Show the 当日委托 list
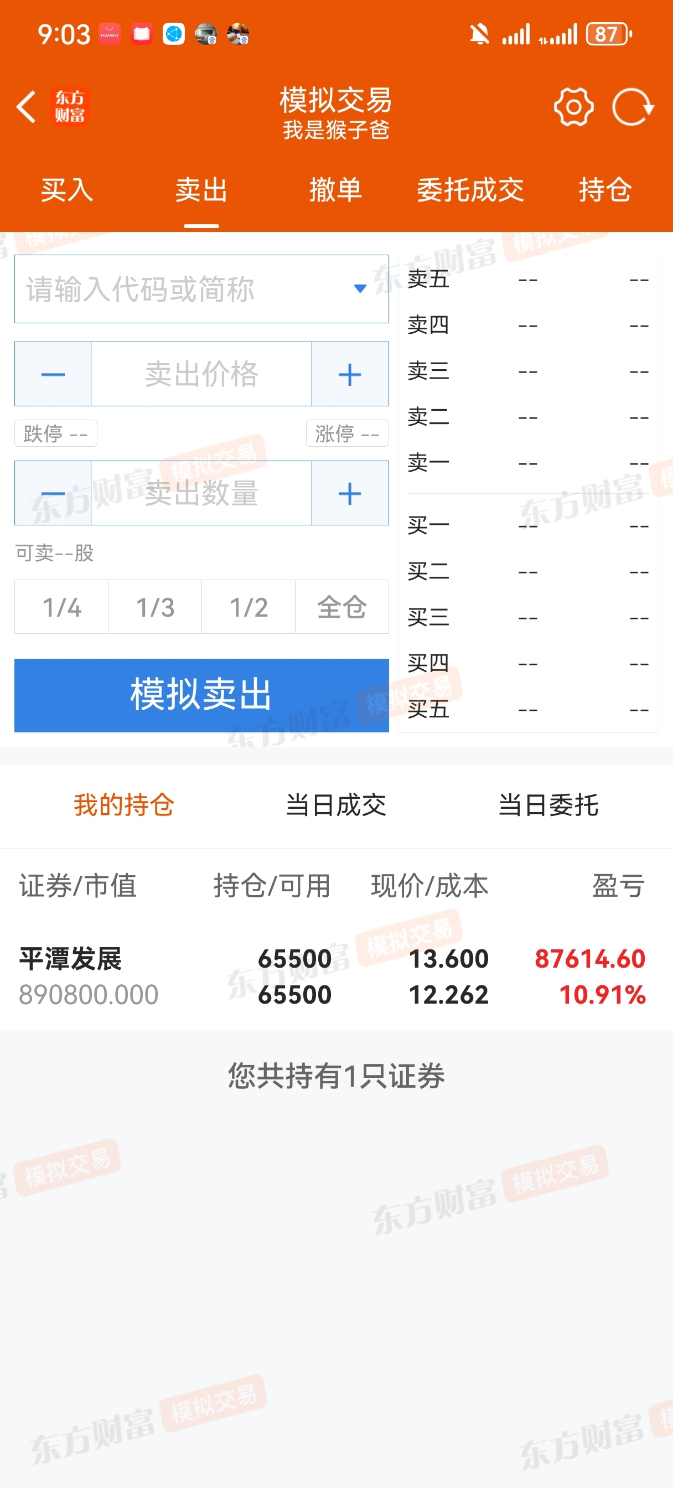The width and height of the screenshot is (673, 1488). pyautogui.click(x=548, y=805)
